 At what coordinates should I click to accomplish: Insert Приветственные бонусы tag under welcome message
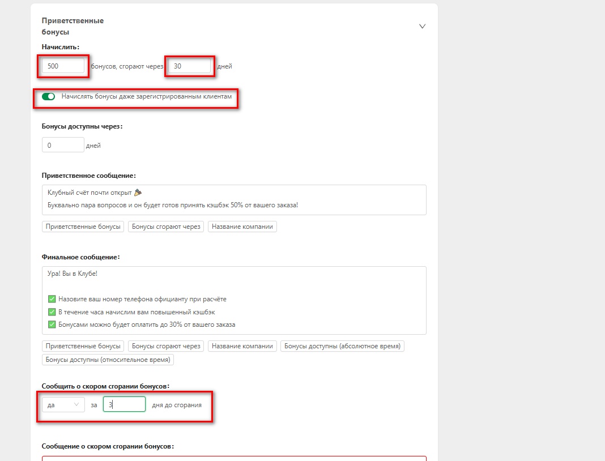pos(83,227)
